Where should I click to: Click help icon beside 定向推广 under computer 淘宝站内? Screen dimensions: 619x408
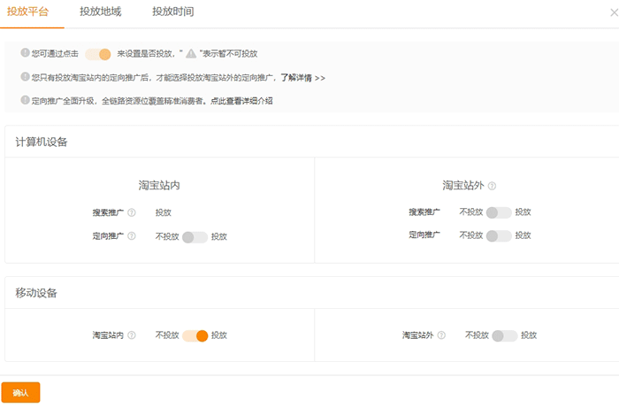(x=131, y=236)
